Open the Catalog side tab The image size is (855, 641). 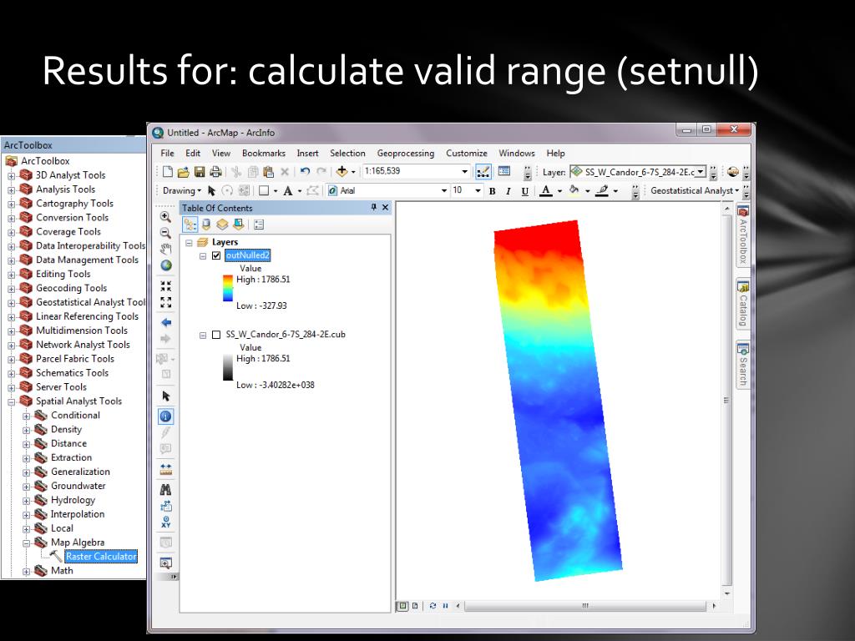(742, 305)
